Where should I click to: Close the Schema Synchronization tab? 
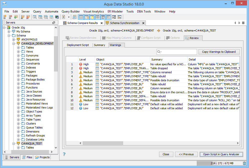[143, 23]
